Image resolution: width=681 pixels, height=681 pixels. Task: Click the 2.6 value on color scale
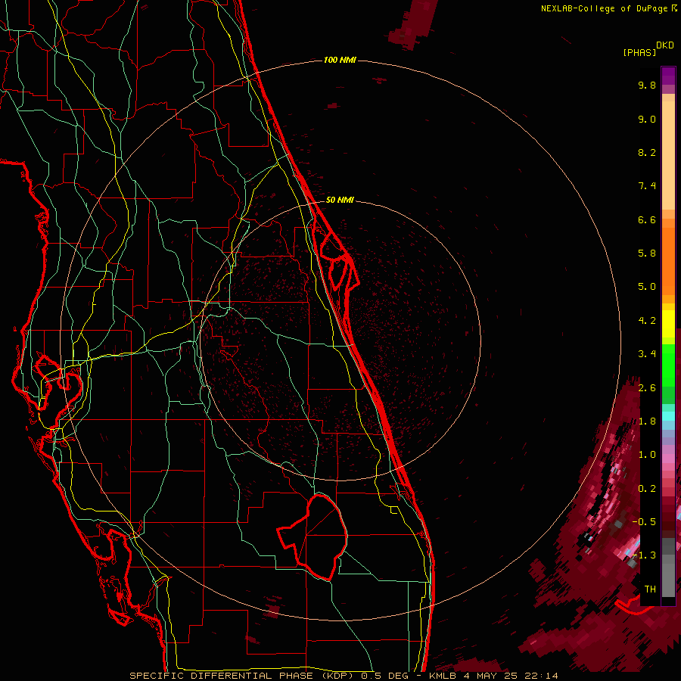tap(647, 388)
